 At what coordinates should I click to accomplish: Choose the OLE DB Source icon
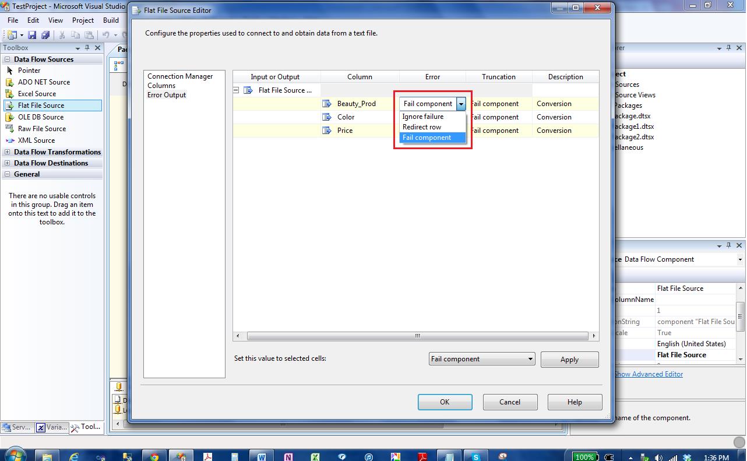(9, 117)
